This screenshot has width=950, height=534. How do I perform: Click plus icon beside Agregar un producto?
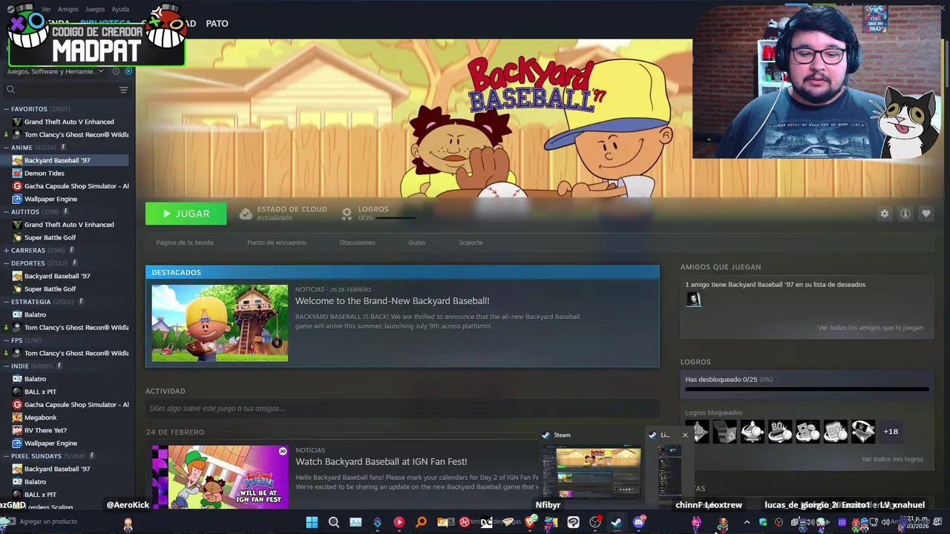pos(11,521)
